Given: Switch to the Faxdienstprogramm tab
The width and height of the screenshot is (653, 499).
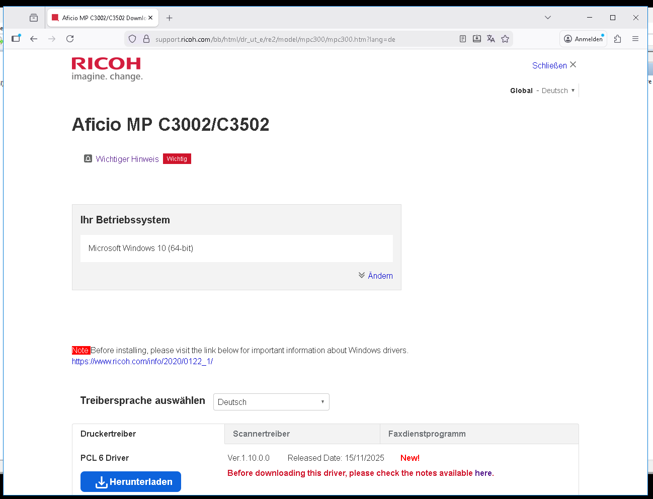Looking at the screenshot, I should pyautogui.click(x=427, y=434).
